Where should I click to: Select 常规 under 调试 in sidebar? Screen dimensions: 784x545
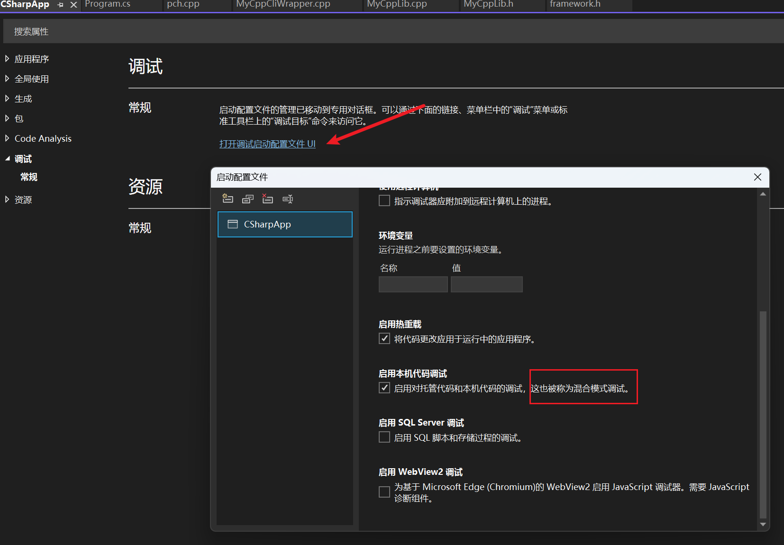(x=29, y=177)
